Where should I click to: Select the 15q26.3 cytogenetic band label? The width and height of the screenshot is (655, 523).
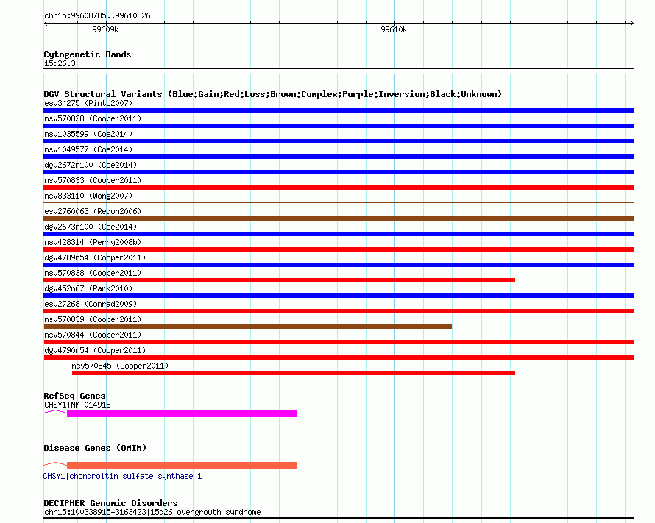pos(60,63)
